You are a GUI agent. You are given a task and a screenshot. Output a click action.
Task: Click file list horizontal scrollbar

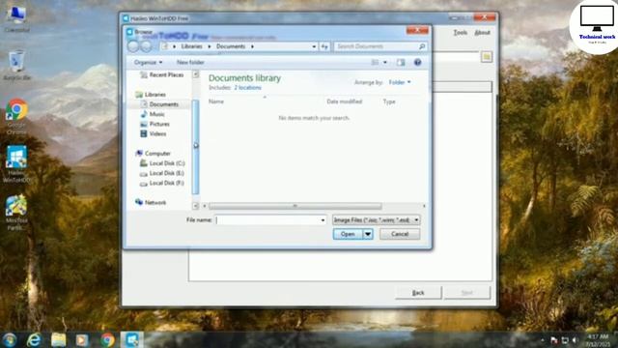tap(295, 206)
